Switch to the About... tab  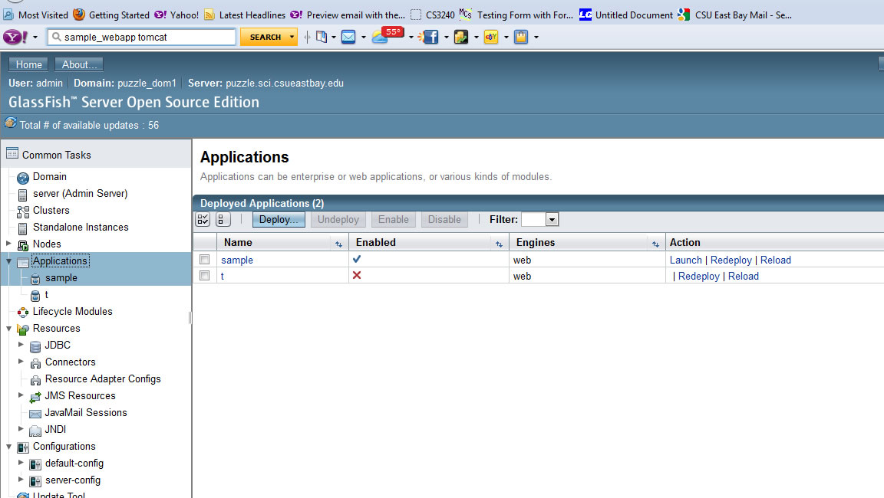(78, 64)
